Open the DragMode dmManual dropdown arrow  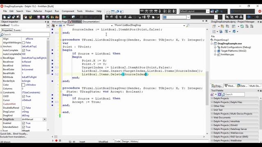coord(45,119)
